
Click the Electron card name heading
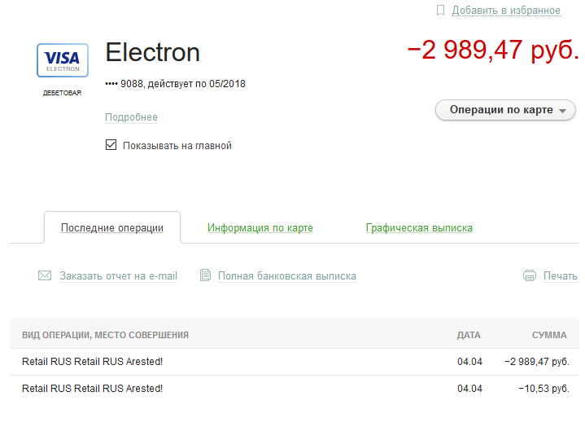point(153,52)
